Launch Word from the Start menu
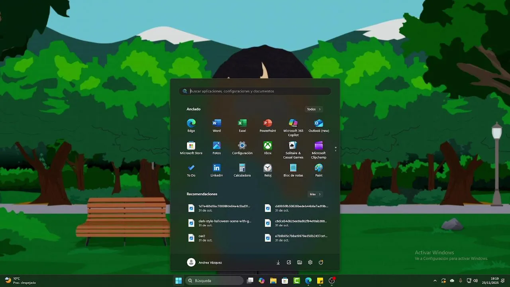 (x=217, y=125)
